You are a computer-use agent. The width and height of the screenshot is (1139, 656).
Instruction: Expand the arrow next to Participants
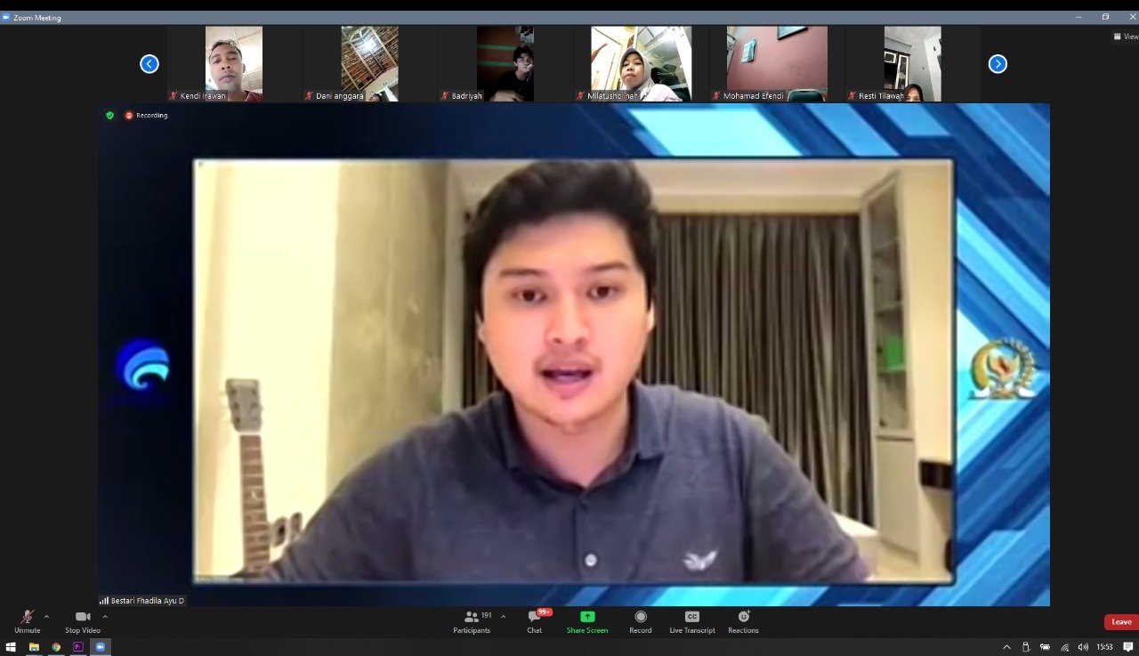(504, 616)
